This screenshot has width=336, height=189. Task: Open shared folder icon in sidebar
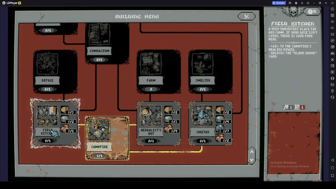tap(332, 85)
